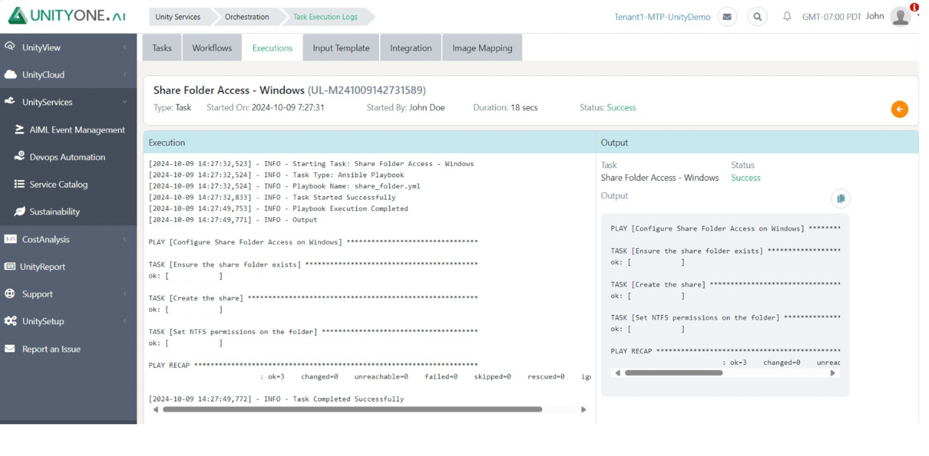
Task: Open the Integration tab
Action: pyautogui.click(x=411, y=48)
